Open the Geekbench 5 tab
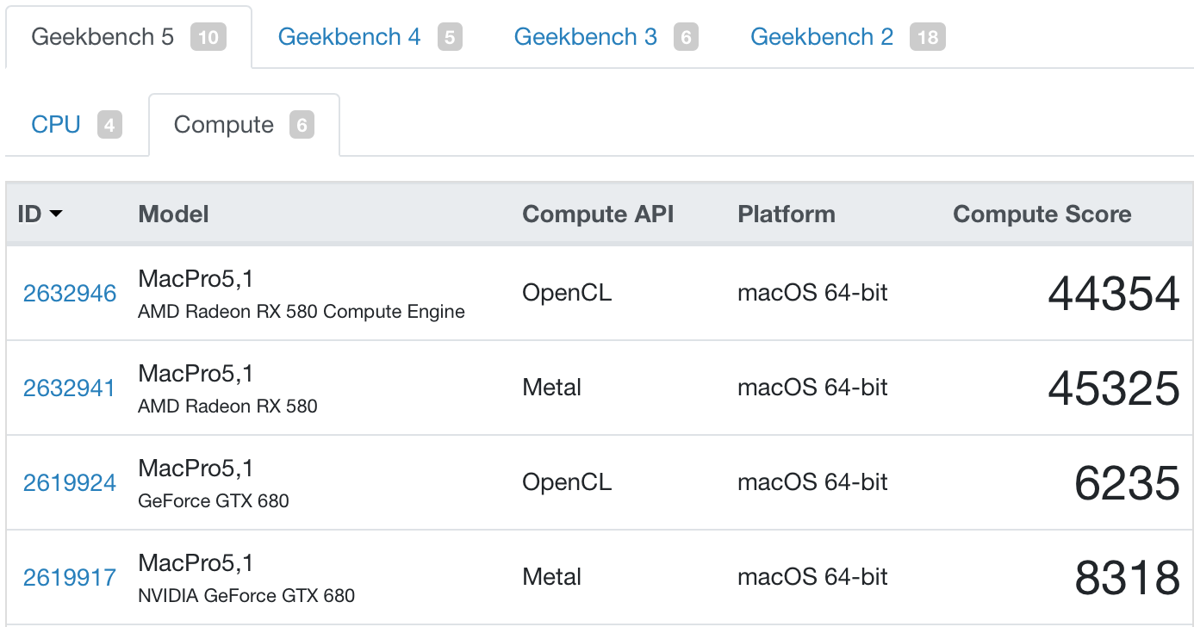This screenshot has height=627, width=1194. 128,37
